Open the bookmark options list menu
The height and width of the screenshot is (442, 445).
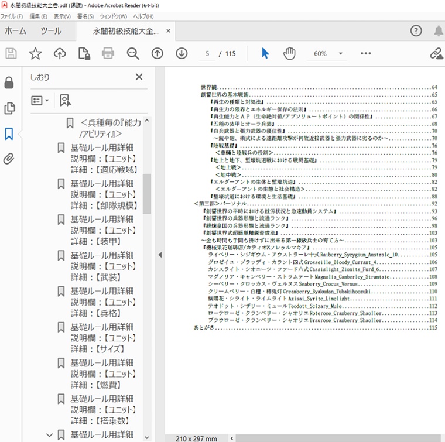(x=40, y=101)
